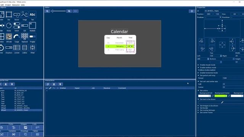Open the Project menu
Viewport: 244px width, 137px height.
click(8, 5)
